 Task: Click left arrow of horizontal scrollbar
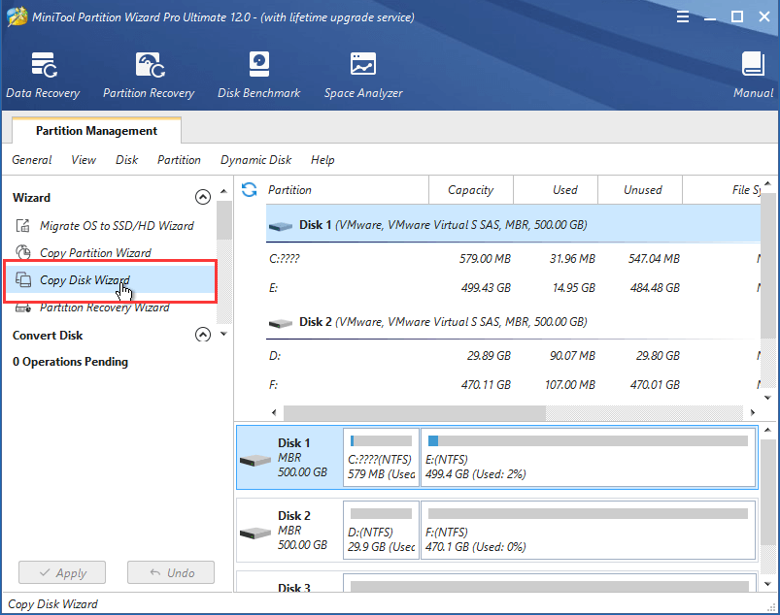pos(274,412)
